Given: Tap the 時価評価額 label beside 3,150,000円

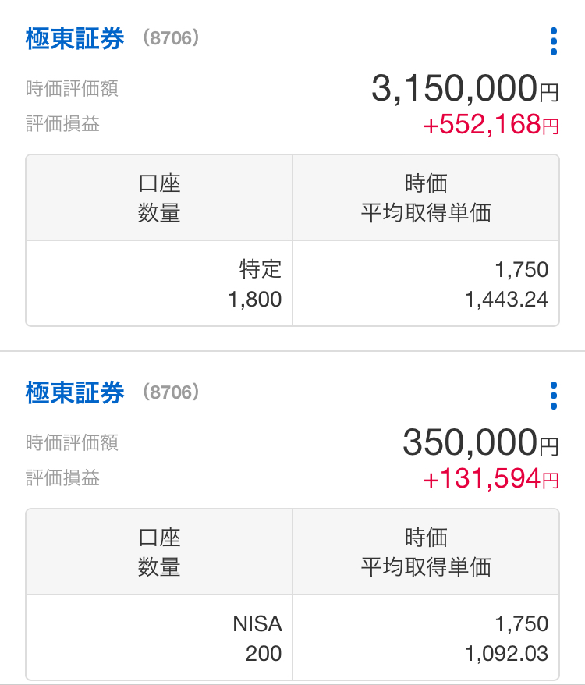Looking at the screenshot, I should [x=72, y=89].
